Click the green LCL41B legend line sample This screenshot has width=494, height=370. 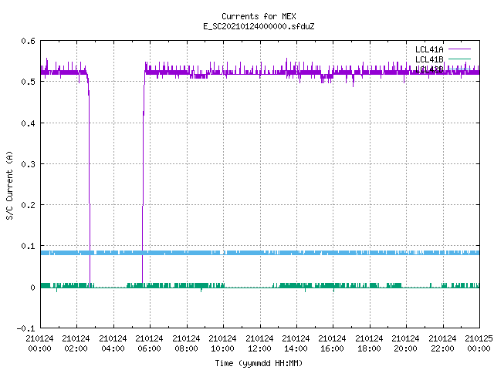pyautogui.click(x=459, y=59)
